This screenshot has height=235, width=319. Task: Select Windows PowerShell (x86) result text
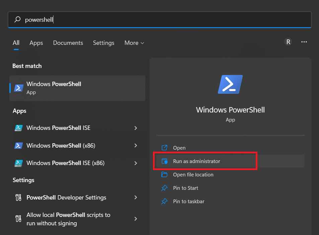point(61,146)
